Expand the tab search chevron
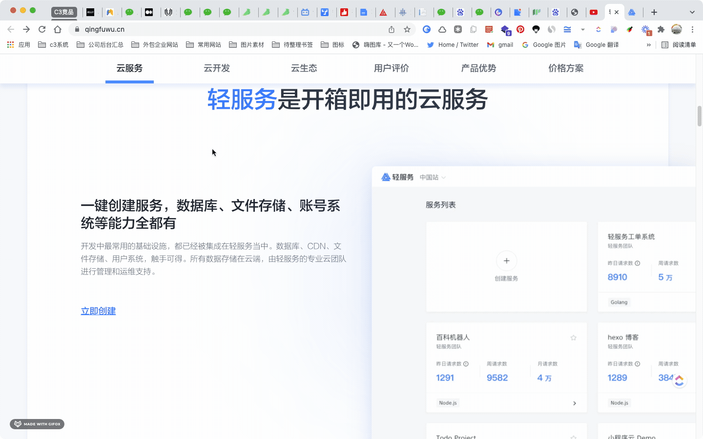 [692, 12]
